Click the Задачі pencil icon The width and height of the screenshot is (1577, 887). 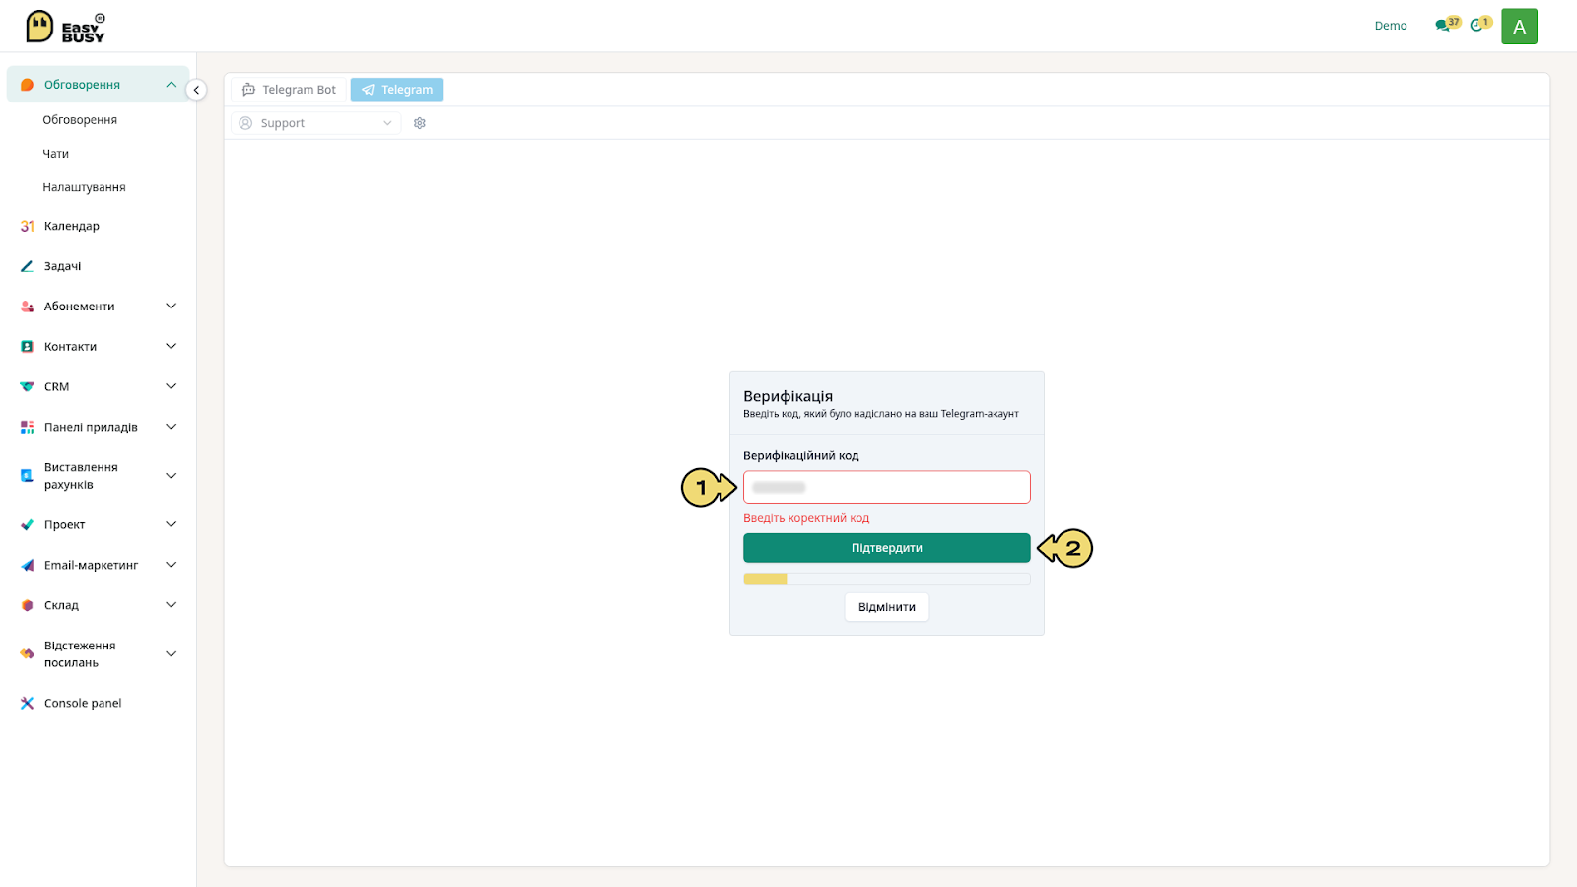click(27, 266)
